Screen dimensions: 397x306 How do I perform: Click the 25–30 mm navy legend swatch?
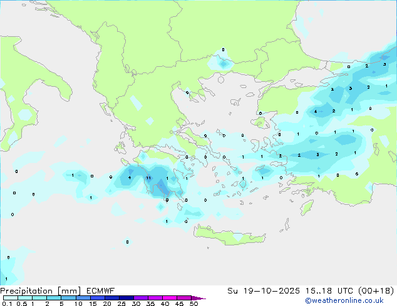pyautogui.click(x=126, y=298)
